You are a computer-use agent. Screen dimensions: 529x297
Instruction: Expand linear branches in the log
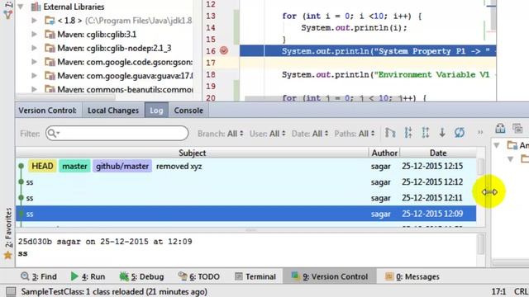tap(426, 133)
